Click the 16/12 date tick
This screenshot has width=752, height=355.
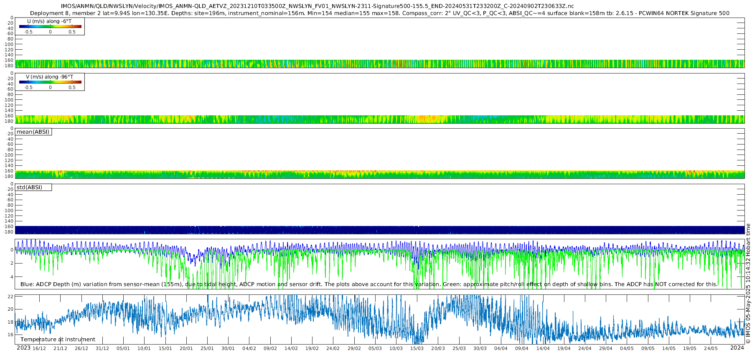tap(39, 348)
